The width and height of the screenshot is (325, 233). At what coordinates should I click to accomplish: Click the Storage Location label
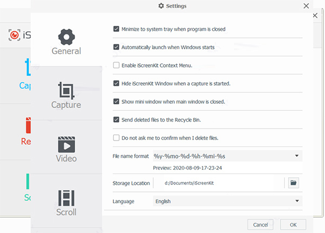pos(131,183)
